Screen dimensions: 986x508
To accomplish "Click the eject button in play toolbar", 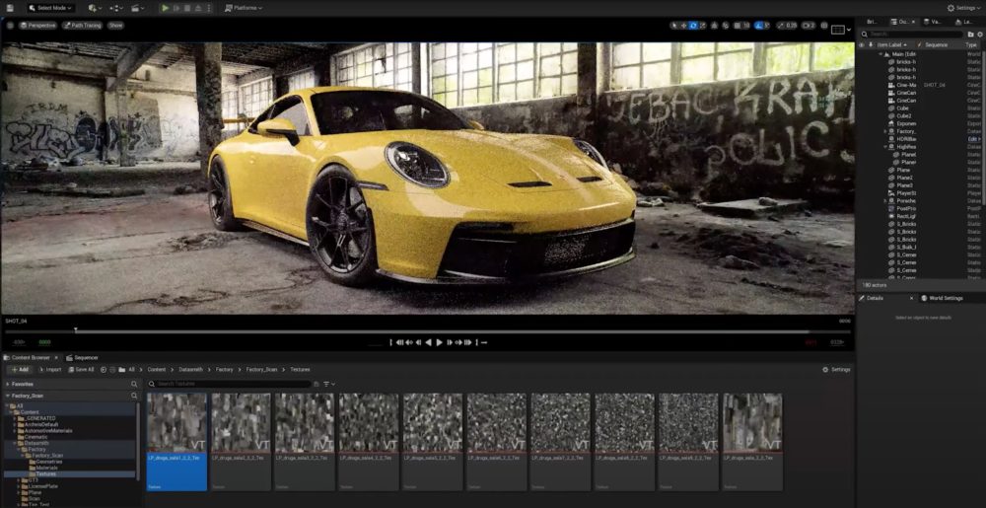I will [198, 8].
